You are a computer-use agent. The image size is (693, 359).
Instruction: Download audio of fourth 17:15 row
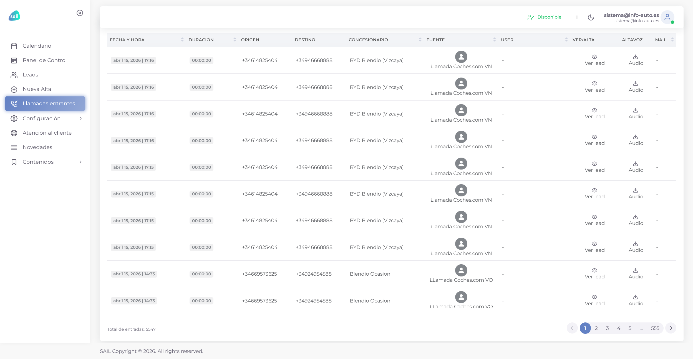(636, 247)
